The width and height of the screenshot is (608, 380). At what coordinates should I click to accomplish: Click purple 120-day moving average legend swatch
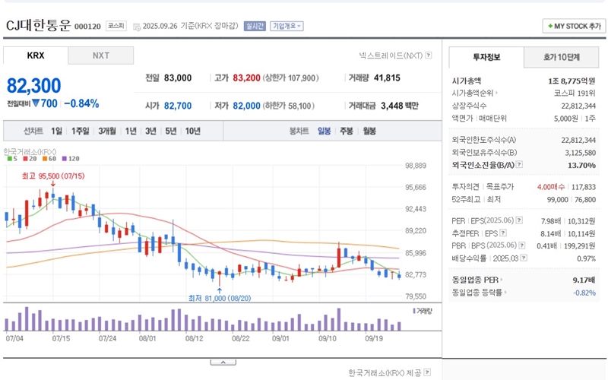coord(65,159)
